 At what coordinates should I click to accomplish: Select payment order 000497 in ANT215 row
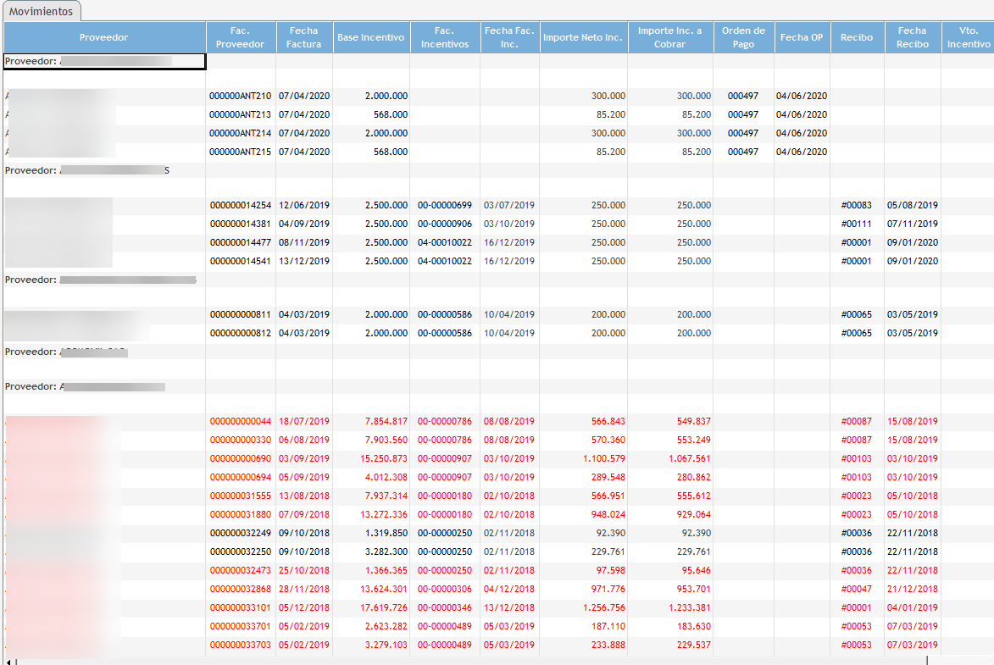point(742,152)
